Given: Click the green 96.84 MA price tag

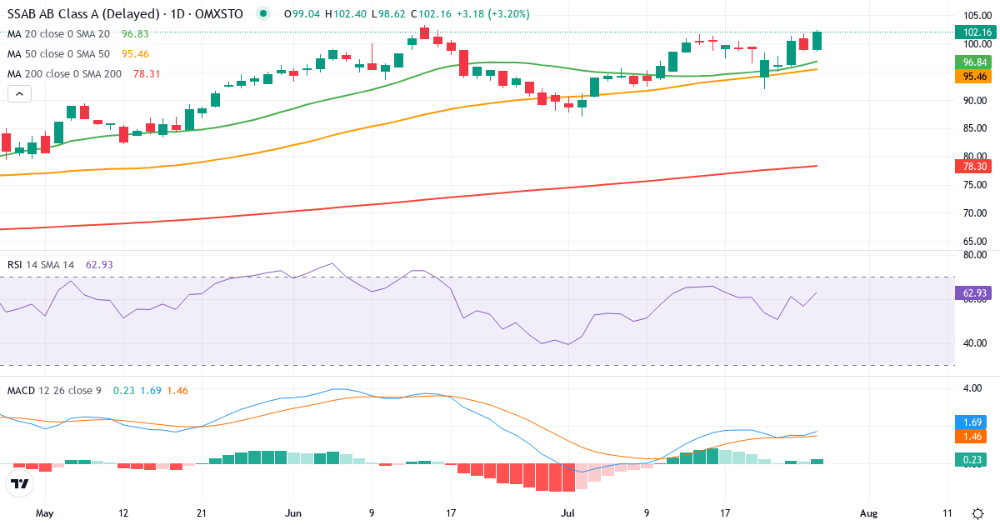Looking at the screenshot, I should (x=973, y=62).
